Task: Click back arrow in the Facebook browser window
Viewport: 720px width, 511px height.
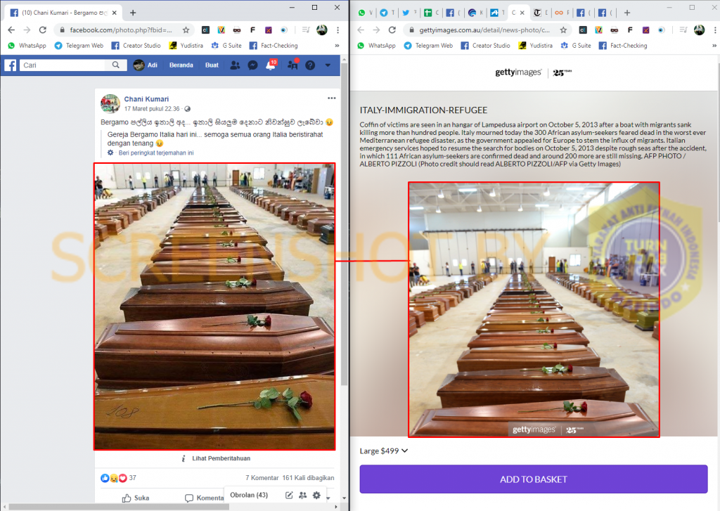Action: [11, 30]
